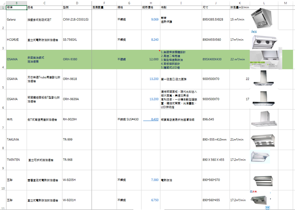Image resolution: width=295 pixels, height=210 pixels.
Task: Click the 21m³/min airflow cell
Action: coord(240,140)
